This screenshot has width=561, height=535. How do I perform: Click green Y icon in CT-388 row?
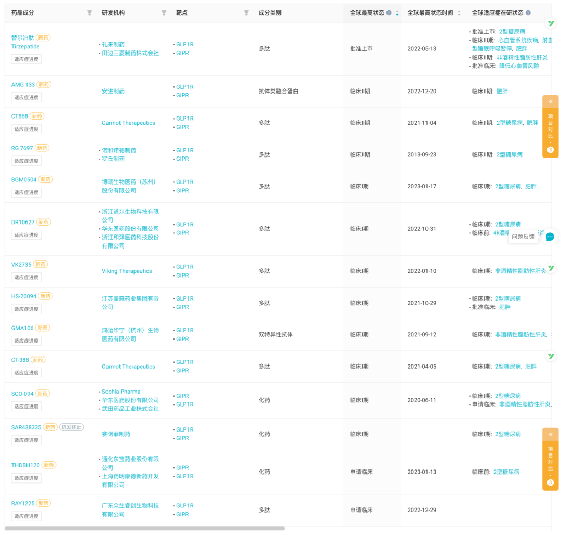click(x=551, y=356)
